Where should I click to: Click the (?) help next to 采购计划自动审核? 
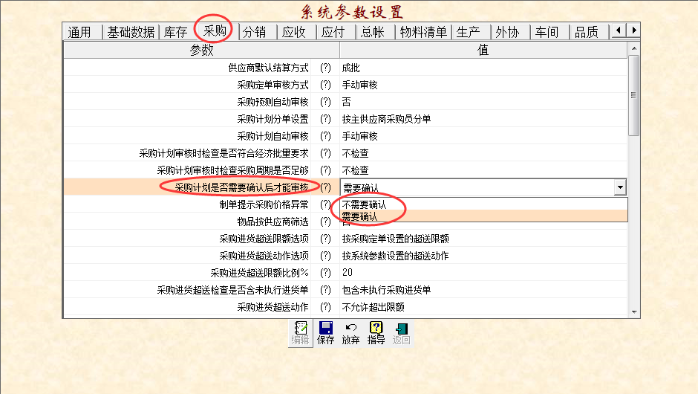[325, 136]
